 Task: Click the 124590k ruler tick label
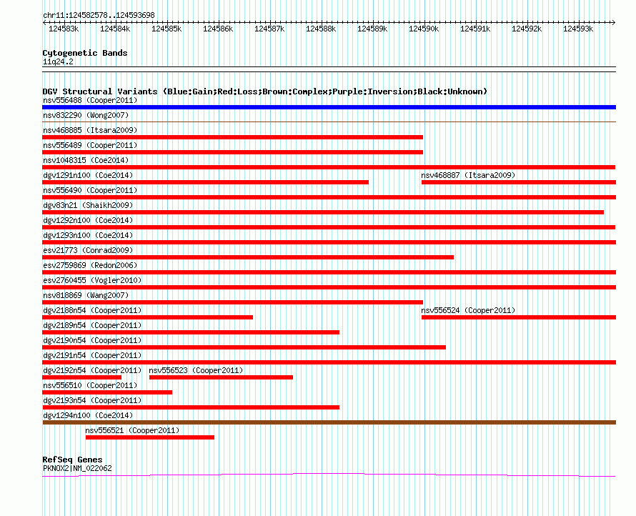[424, 29]
